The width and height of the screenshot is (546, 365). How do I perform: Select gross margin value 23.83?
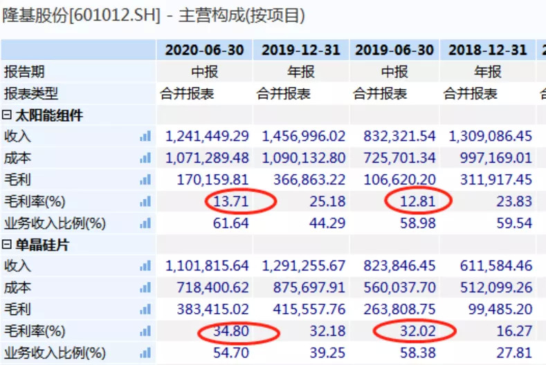[514, 201]
